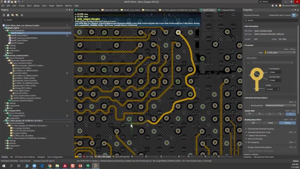This screenshot has width=300, height=169.
Task: Open the File menu
Action: coord(3,6)
